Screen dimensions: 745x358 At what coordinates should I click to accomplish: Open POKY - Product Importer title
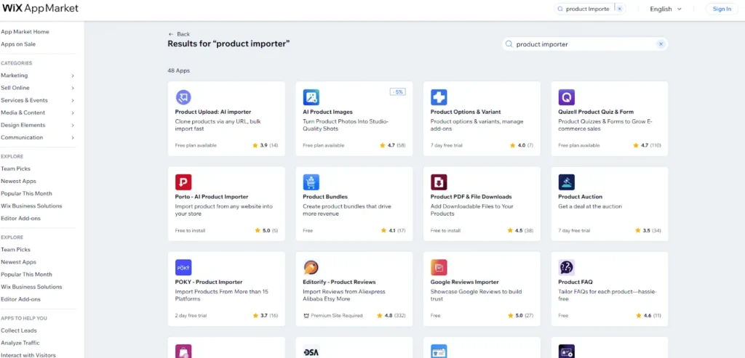click(209, 282)
